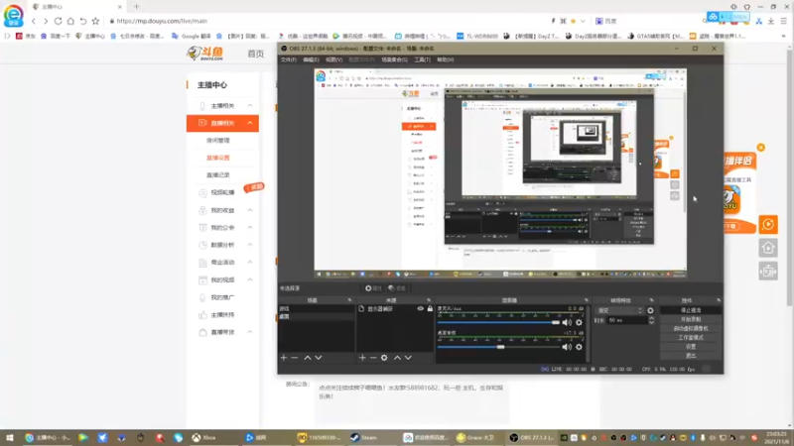Mute the mic/Aux speaker icon
Image resolution: width=794 pixels, height=446 pixels.
(x=567, y=323)
